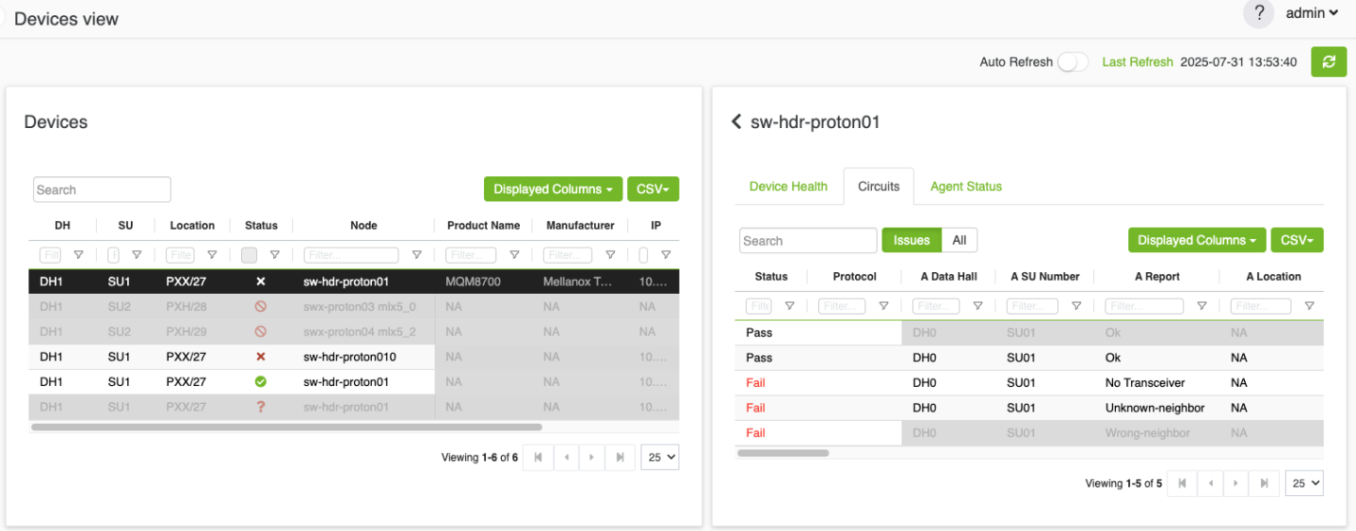Select the sw-hdr-proton010 device row
The height and width of the screenshot is (531, 1356).
pos(349,357)
